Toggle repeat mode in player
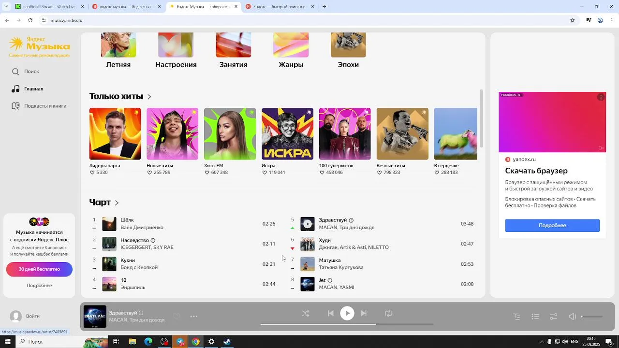 tap(389, 313)
